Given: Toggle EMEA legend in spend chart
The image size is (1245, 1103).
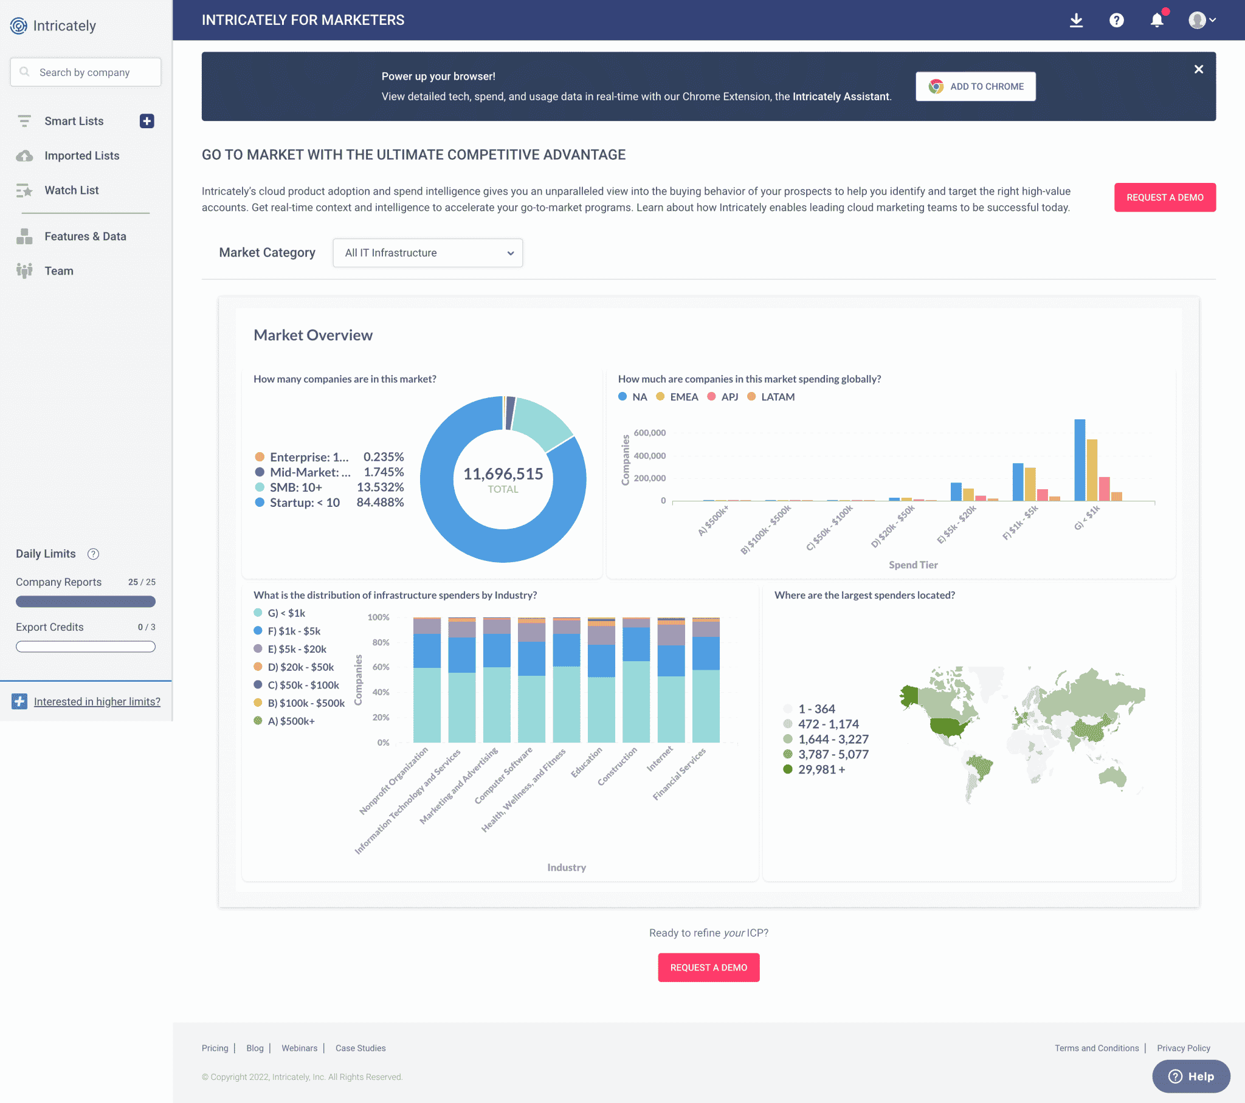Looking at the screenshot, I should coord(677,397).
